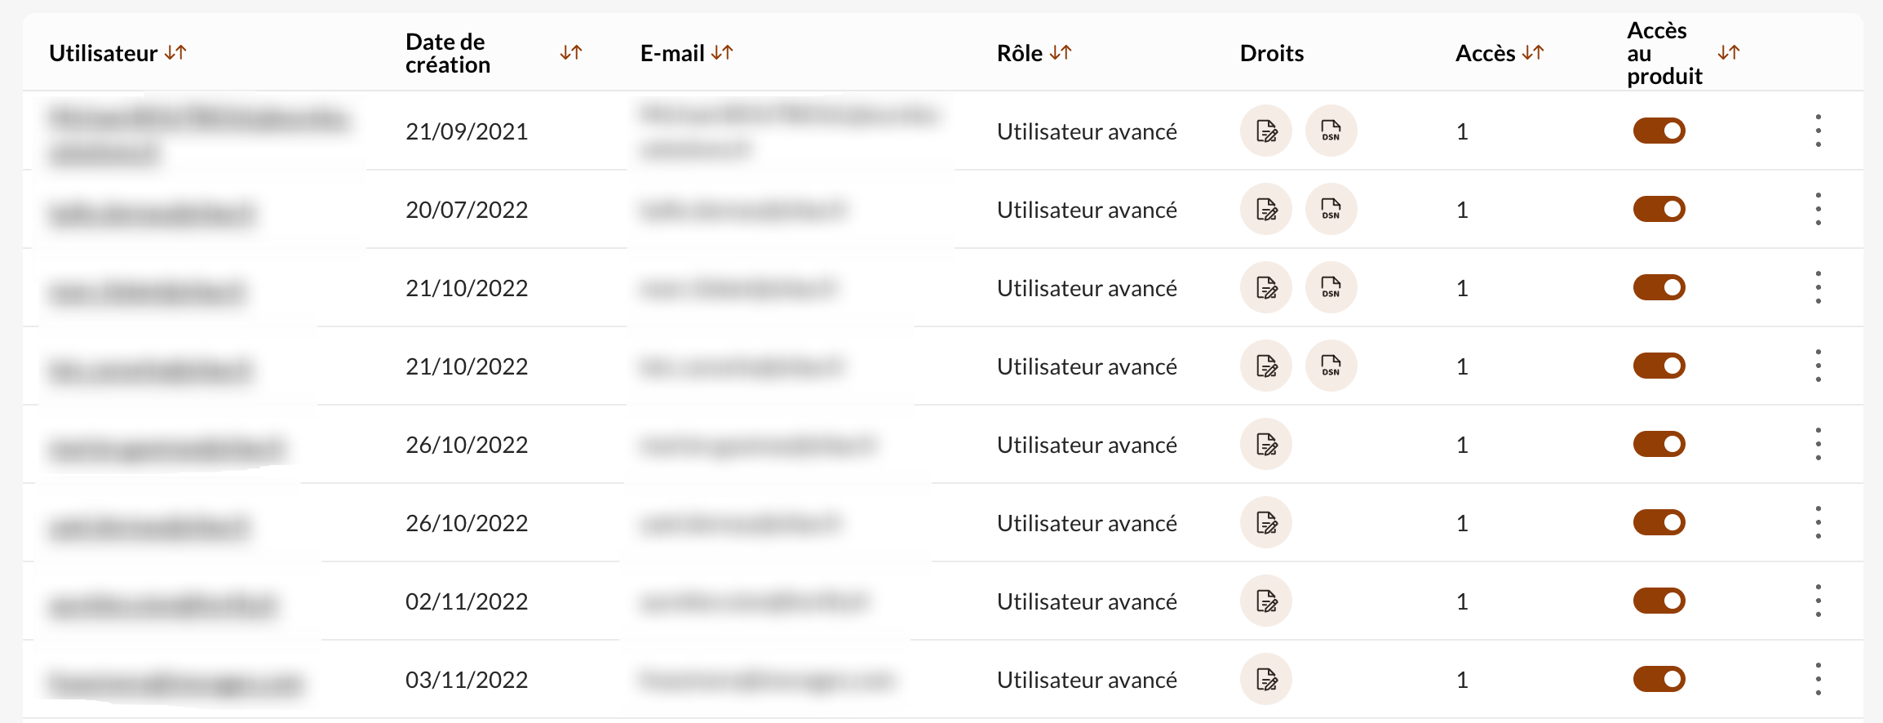This screenshot has width=1883, height=723.
Task: Click the DSN rights icon for the 21/09/2021 user
Action: pyautogui.click(x=1331, y=131)
